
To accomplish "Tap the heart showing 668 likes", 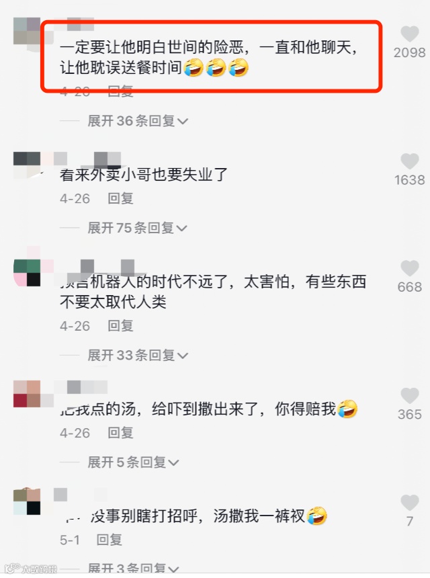I will click(x=409, y=268).
